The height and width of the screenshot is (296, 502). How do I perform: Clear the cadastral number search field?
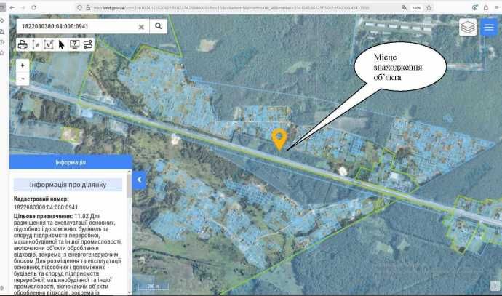pyautogui.click(x=141, y=27)
